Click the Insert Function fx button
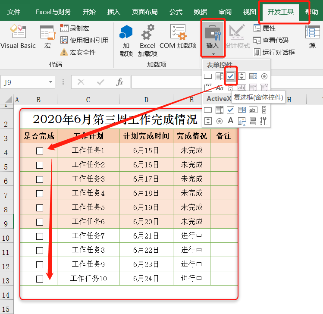The width and height of the screenshot is (323, 314). (119, 82)
